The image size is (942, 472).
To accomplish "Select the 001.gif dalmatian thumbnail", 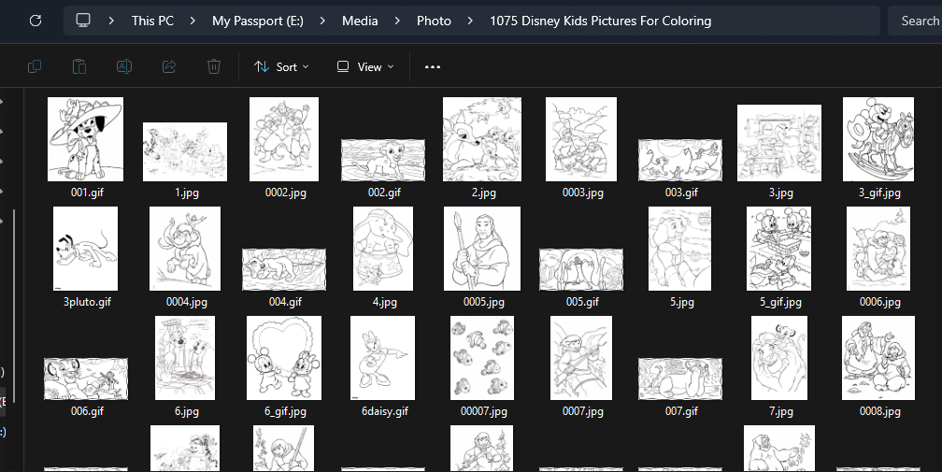I will pos(85,139).
